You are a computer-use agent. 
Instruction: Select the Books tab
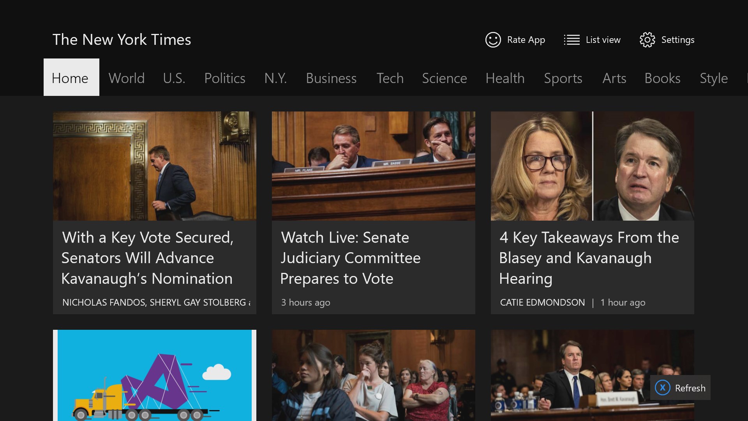662,78
